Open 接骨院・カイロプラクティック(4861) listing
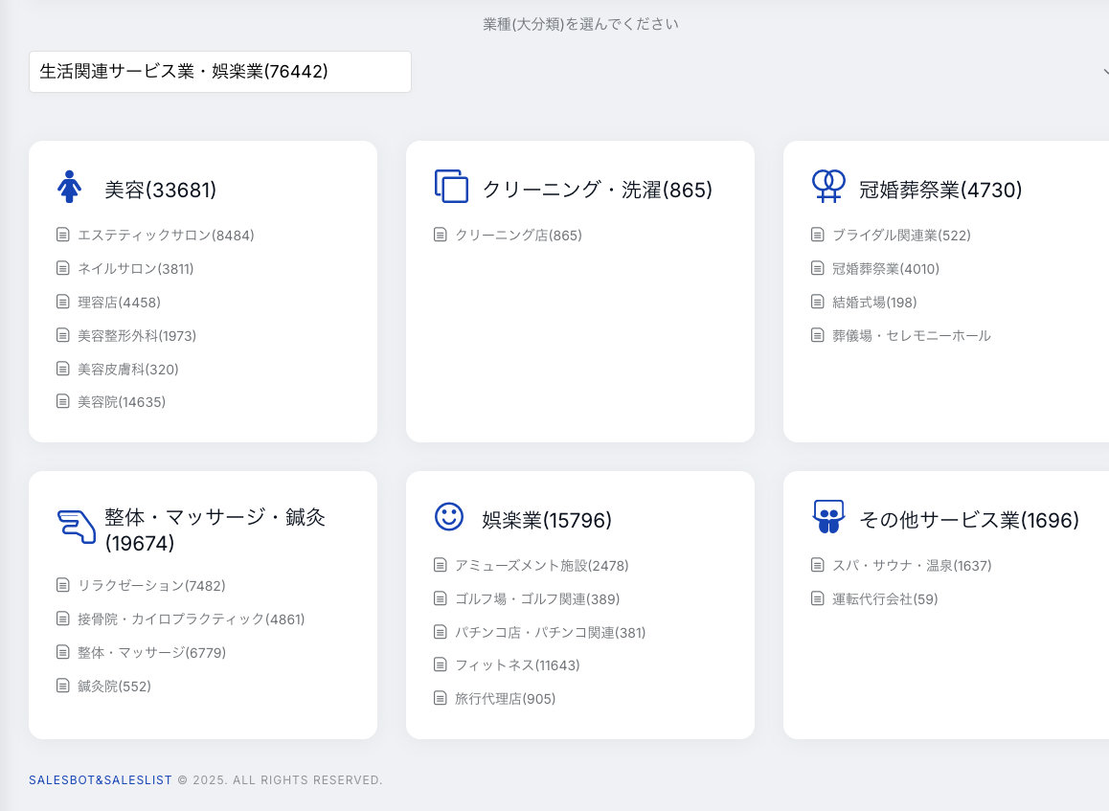 191,619
